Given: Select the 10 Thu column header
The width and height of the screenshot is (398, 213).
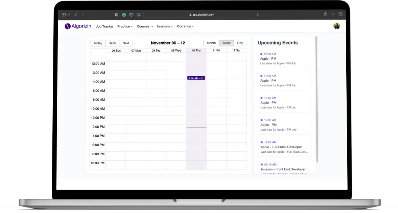Looking at the screenshot, I should click(196, 51).
